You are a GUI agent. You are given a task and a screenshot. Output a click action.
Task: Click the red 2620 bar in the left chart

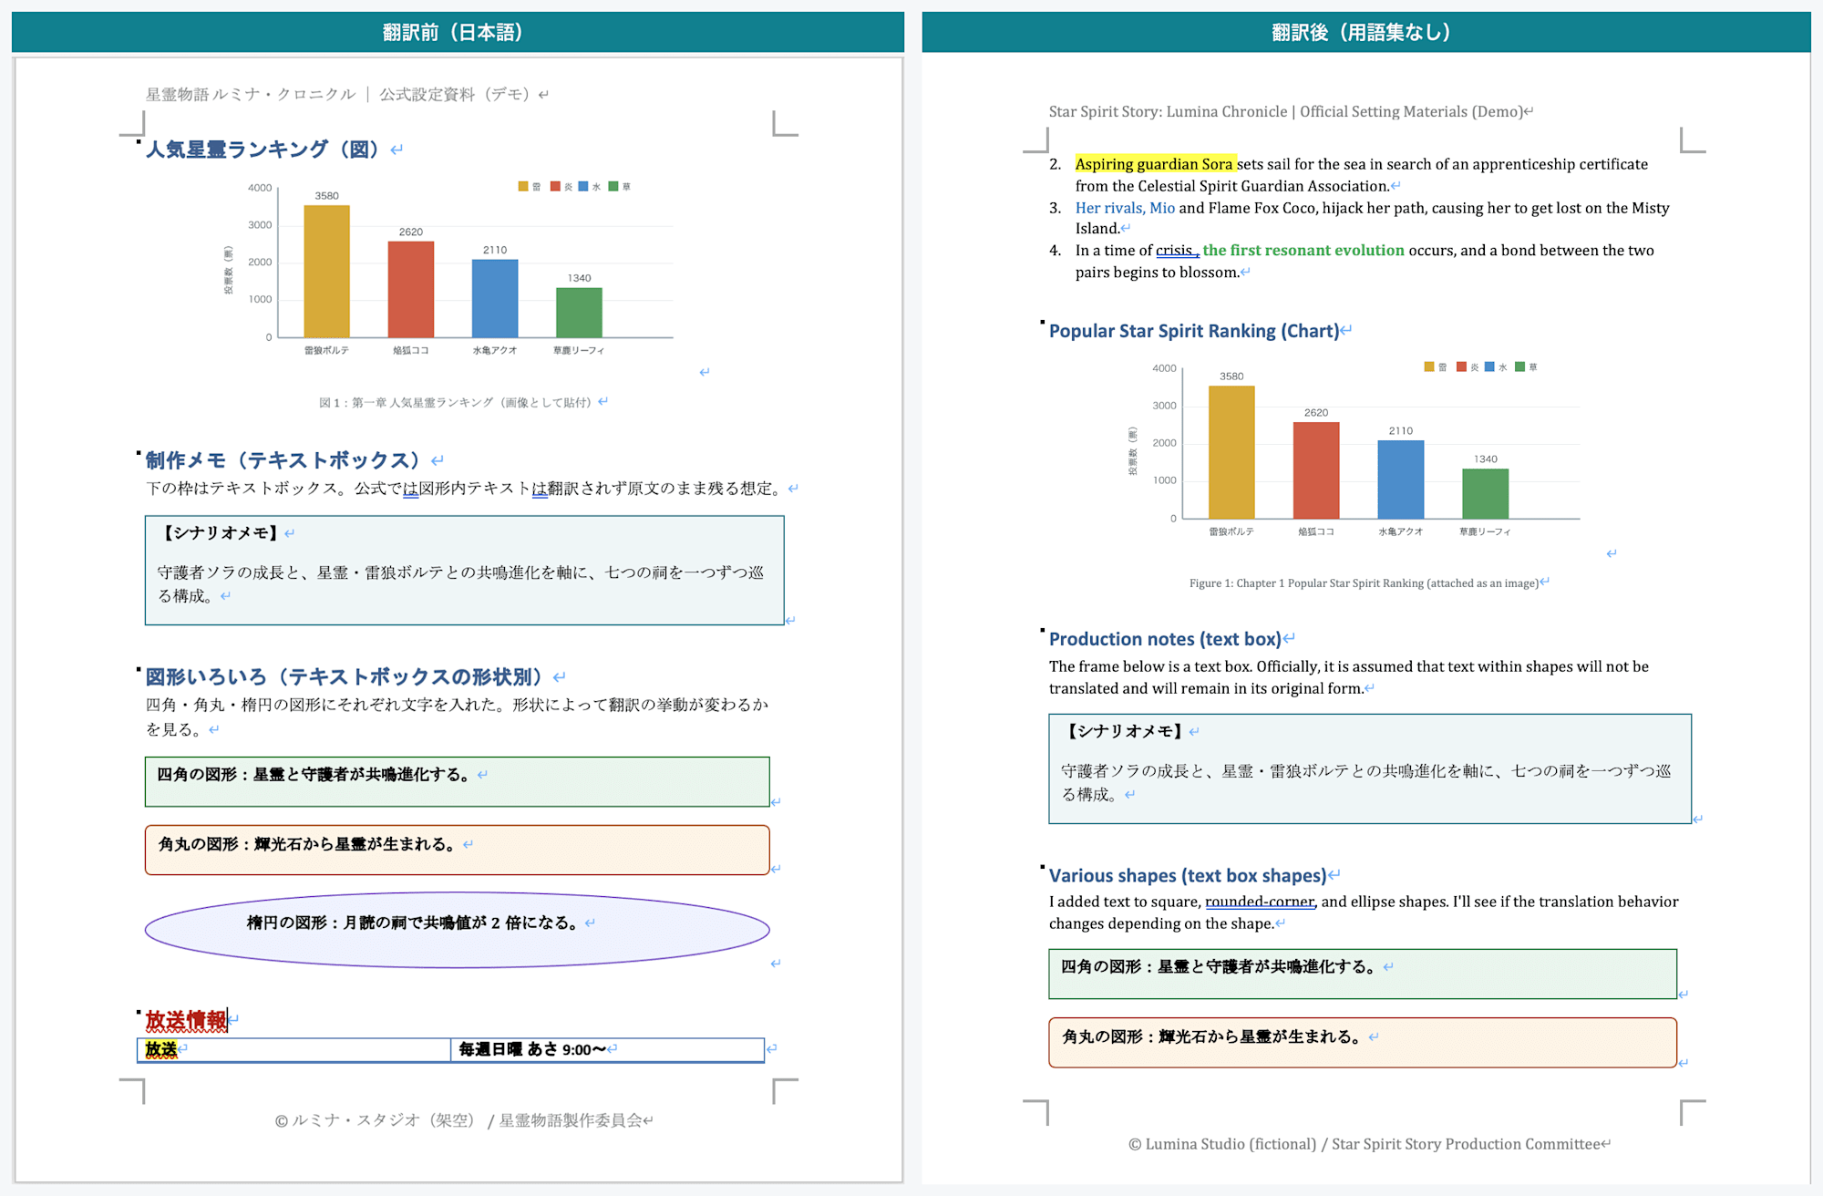[411, 289]
